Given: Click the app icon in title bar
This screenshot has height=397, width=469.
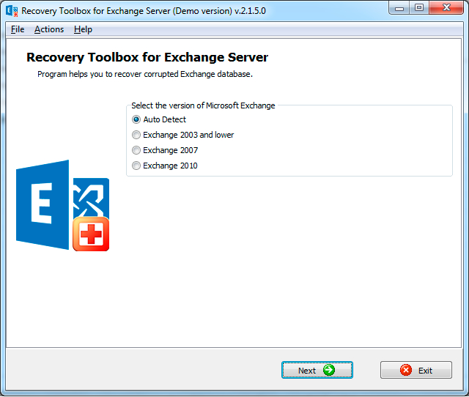Looking at the screenshot, I should [12, 11].
